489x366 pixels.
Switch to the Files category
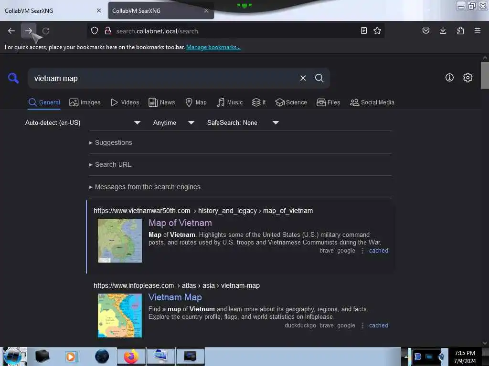(329, 102)
